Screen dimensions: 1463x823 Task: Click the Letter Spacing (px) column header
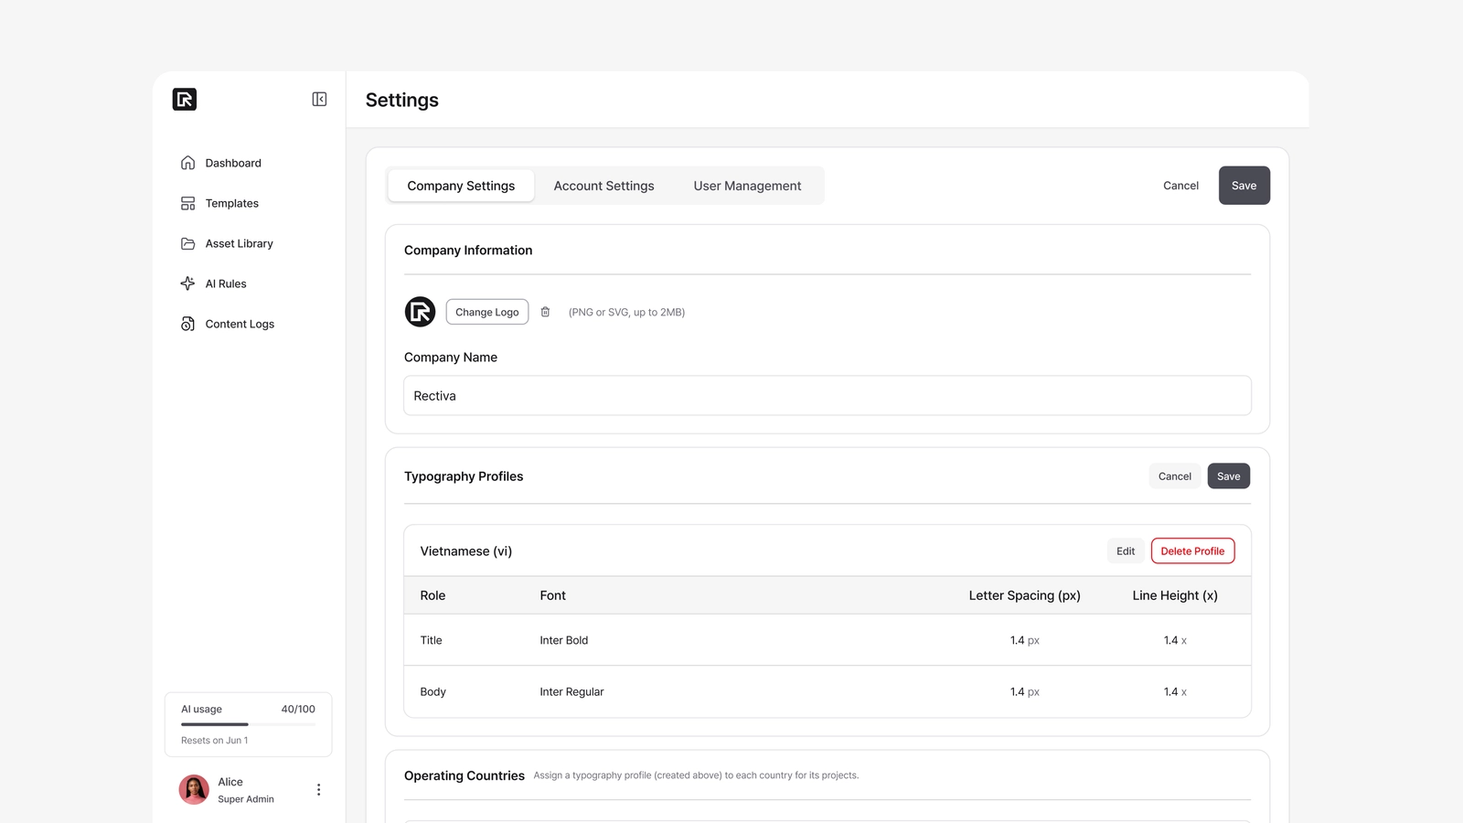pos(1025,595)
